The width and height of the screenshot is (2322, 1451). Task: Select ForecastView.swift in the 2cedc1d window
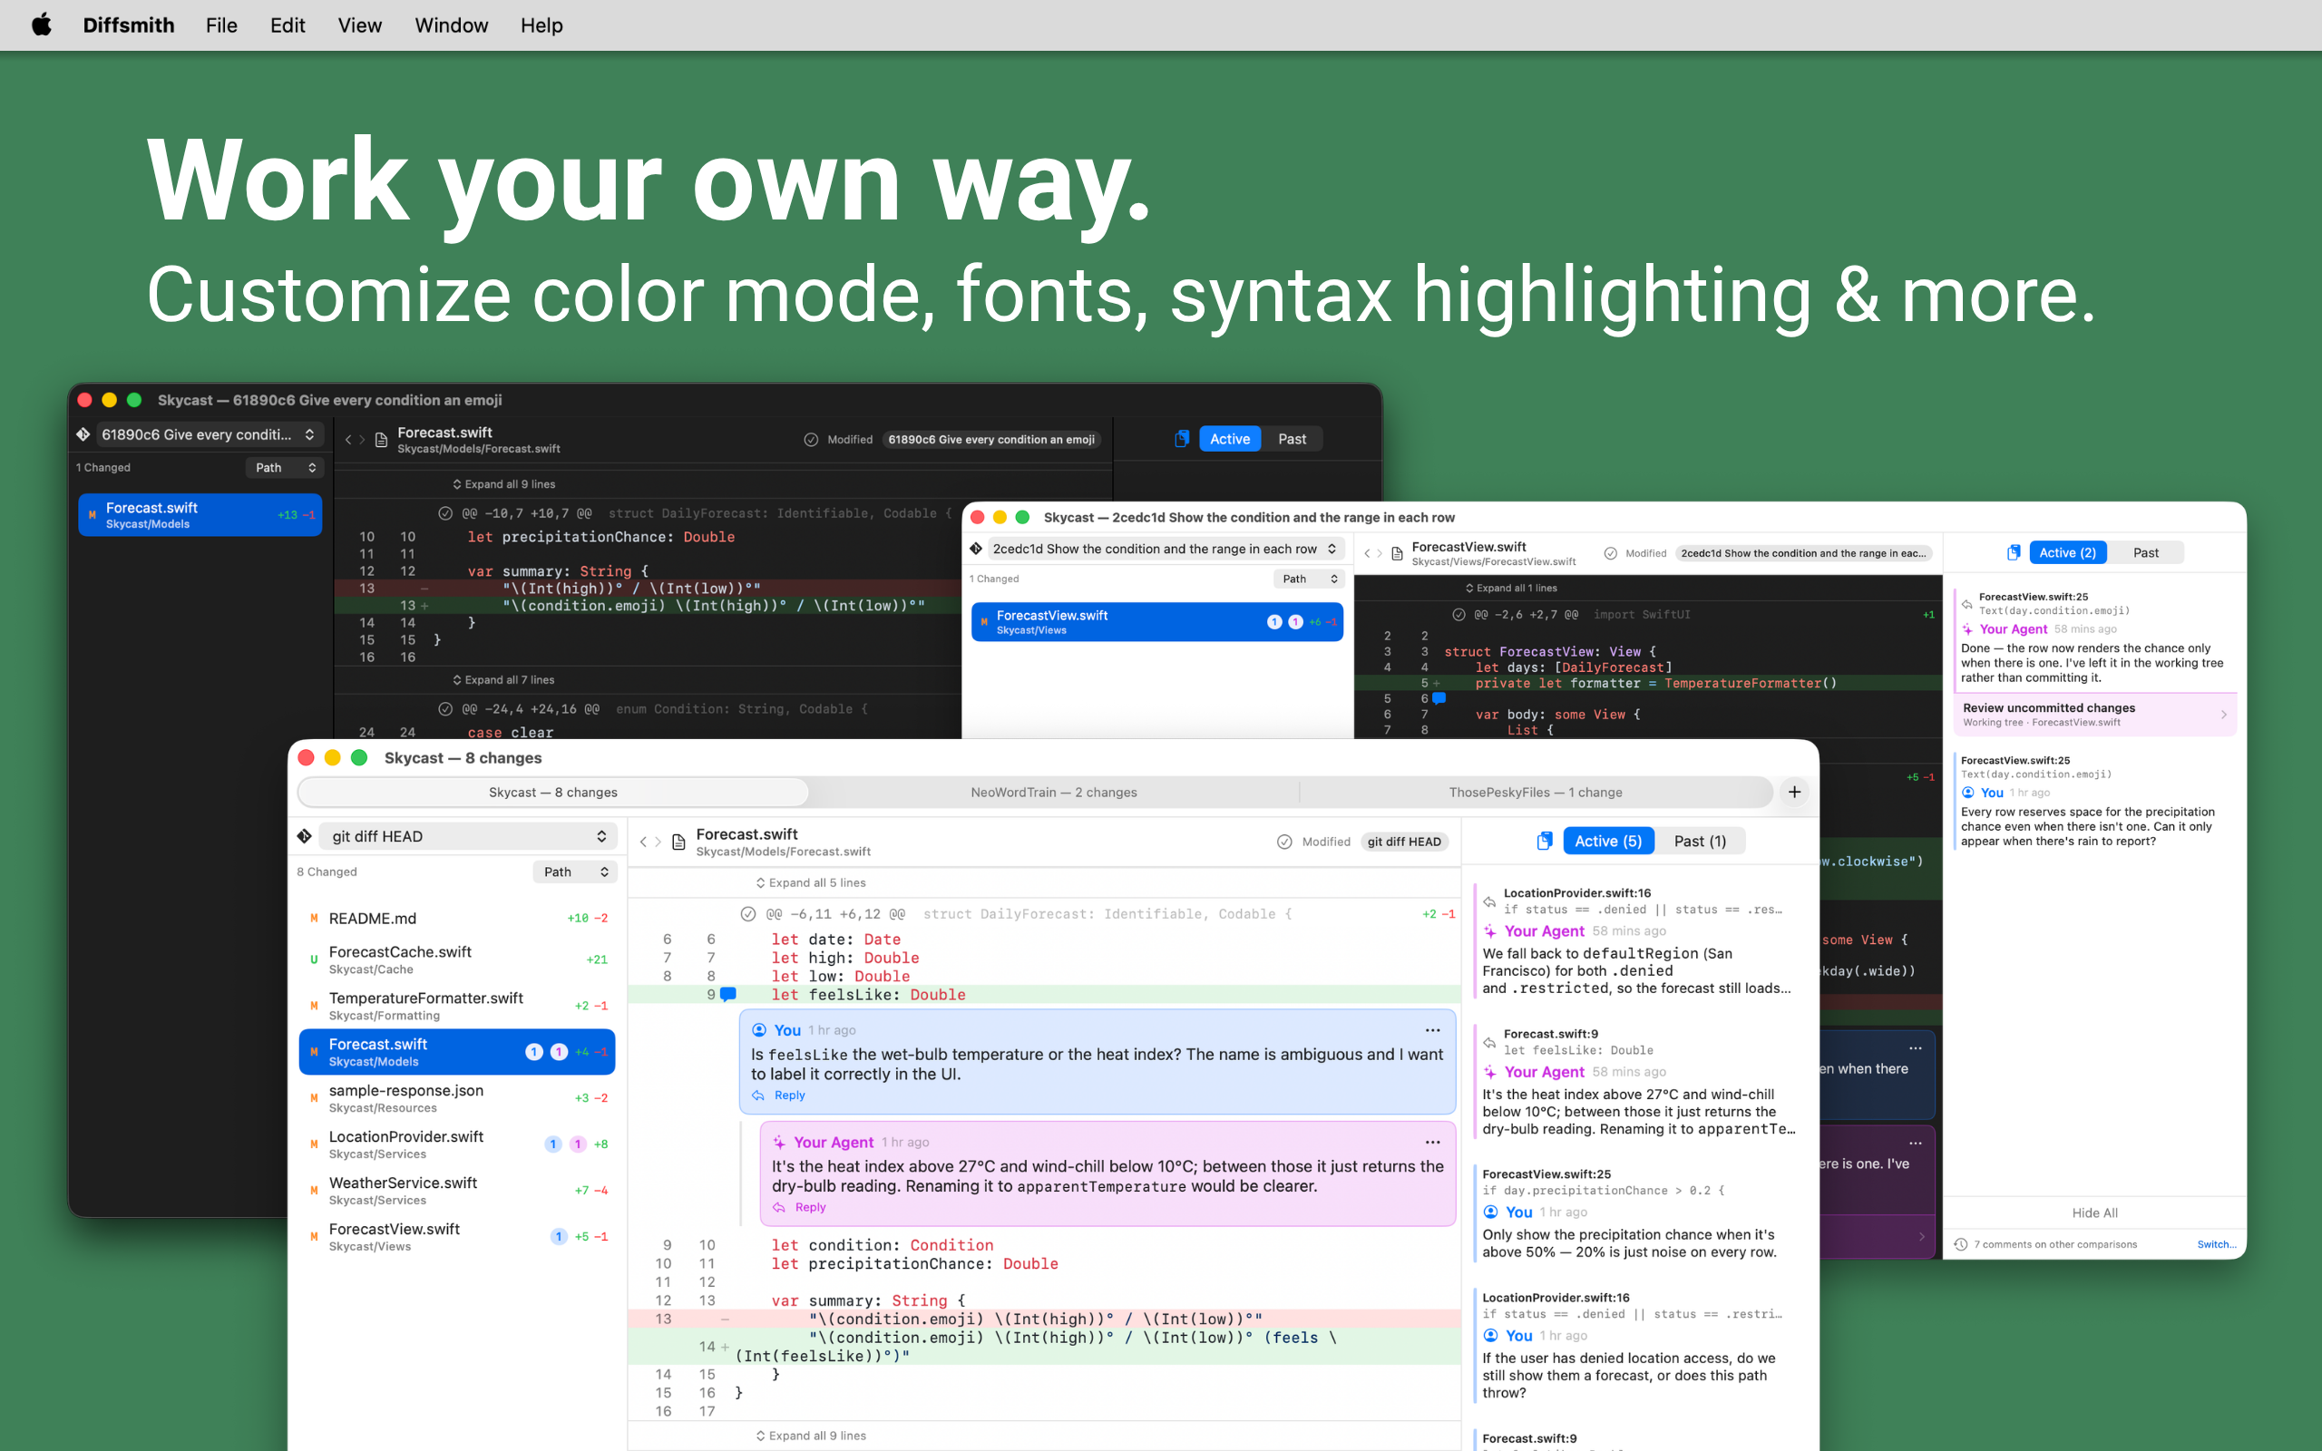pyautogui.click(x=1156, y=622)
